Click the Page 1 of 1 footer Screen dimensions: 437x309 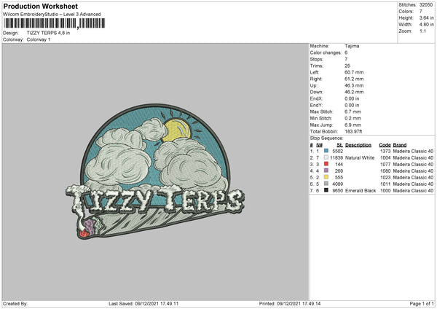tap(422, 303)
